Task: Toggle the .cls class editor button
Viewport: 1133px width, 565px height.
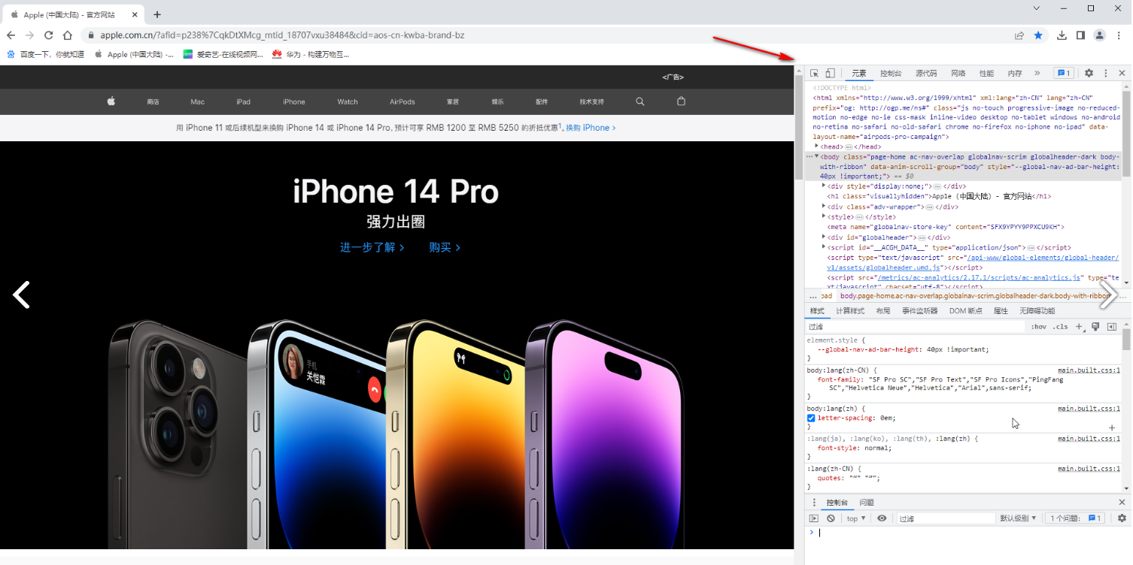Action: click(1060, 327)
